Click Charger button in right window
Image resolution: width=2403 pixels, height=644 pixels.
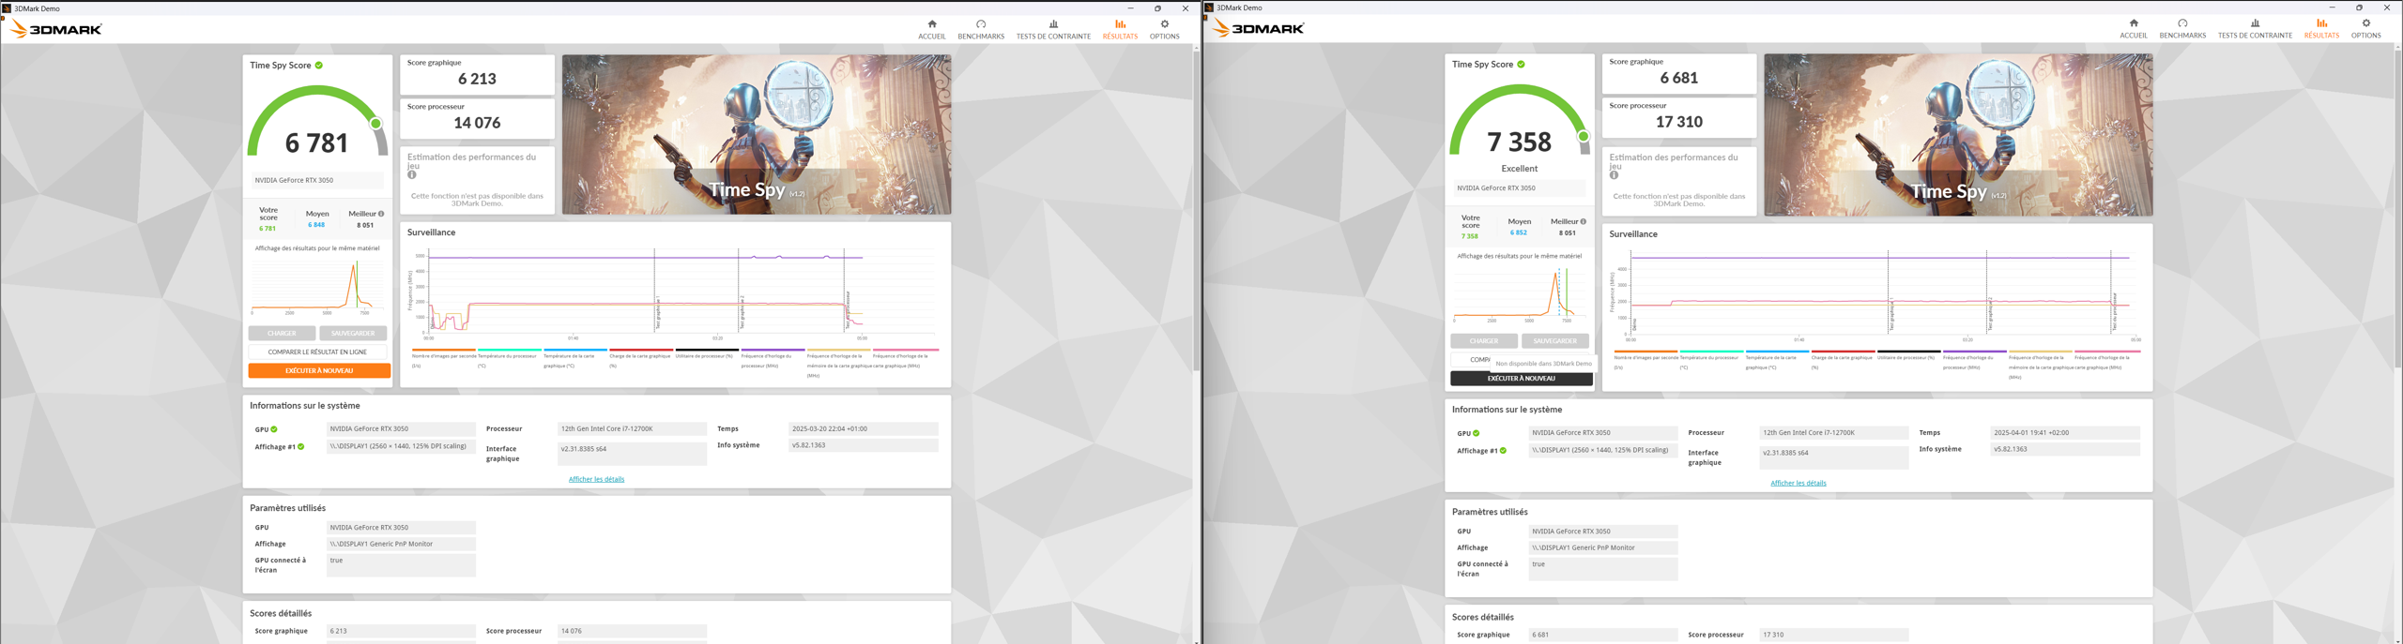(x=1484, y=341)
